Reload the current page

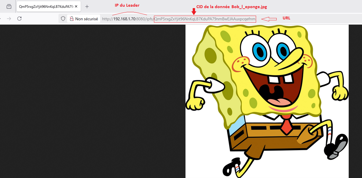pyautogui.click(x=19, y=19)
